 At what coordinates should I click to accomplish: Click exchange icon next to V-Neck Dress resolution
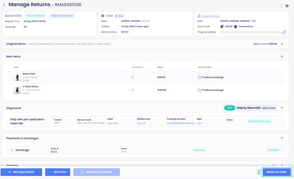(x=200, y=90)
